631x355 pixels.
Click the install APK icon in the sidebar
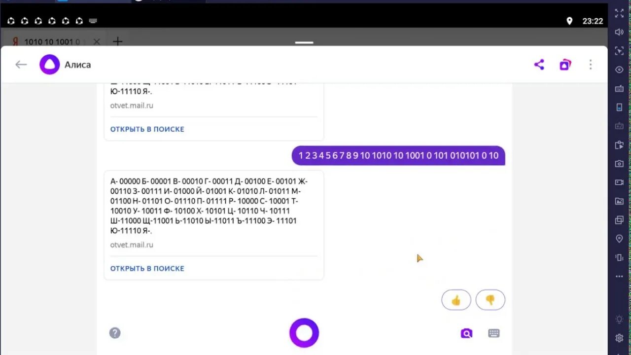pyautogui.click(x=619, y=144)
